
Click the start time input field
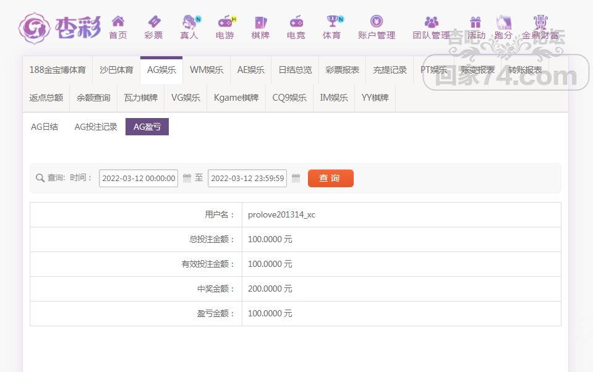[139, 179]
